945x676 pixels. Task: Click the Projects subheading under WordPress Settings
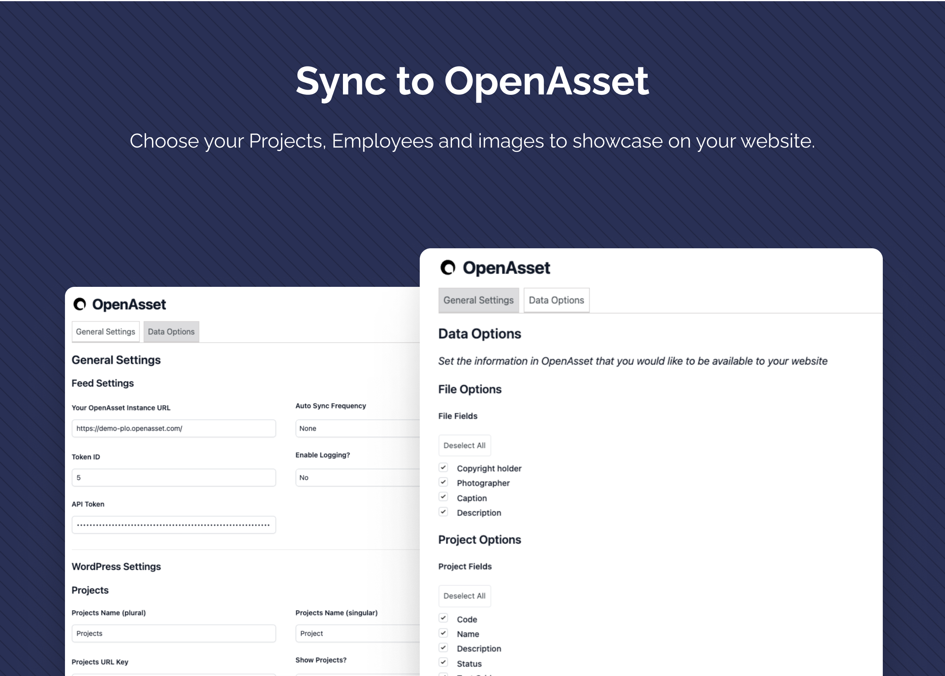click(x=90, y=590)
